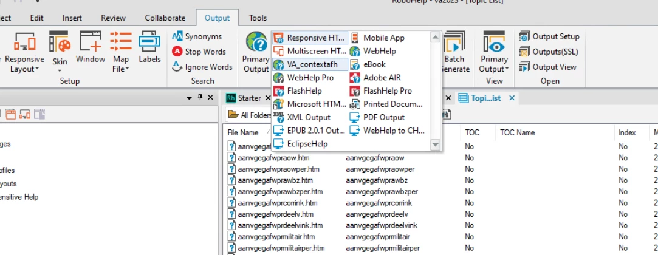The height and width of the screenshot is (255, 658).
Task: Click the window layout icon in left pod toolbar
Action: pyautogui.click(x=10, y=114)
